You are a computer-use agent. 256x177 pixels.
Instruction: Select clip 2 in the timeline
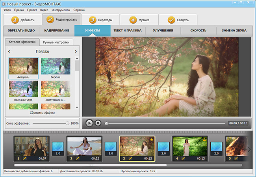coord(84,149)
